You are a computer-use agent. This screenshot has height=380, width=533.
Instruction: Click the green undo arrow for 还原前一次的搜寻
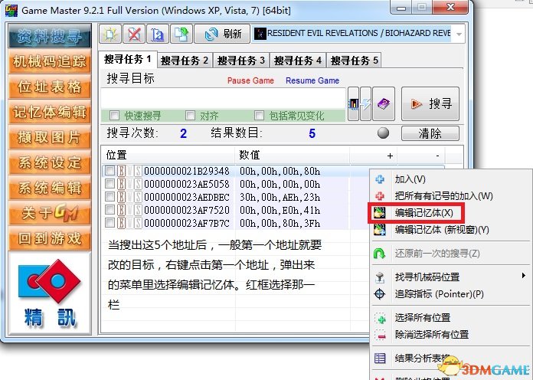(379, 253)
